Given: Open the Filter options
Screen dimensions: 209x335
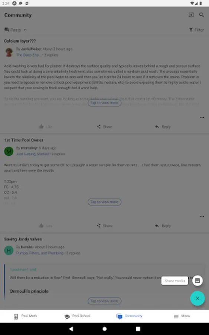Looking at the screenshot, I should (196, 30).
